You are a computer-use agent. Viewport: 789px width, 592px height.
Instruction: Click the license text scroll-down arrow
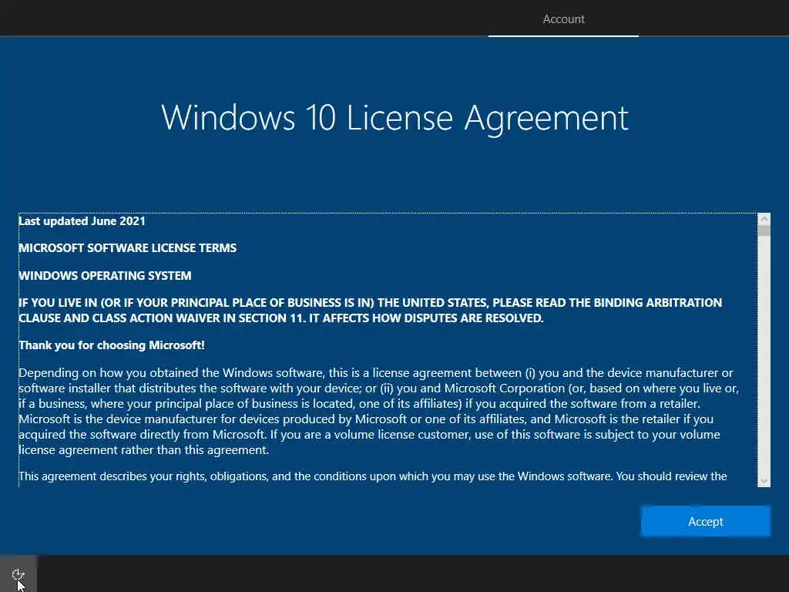click(x=764, y=481)
